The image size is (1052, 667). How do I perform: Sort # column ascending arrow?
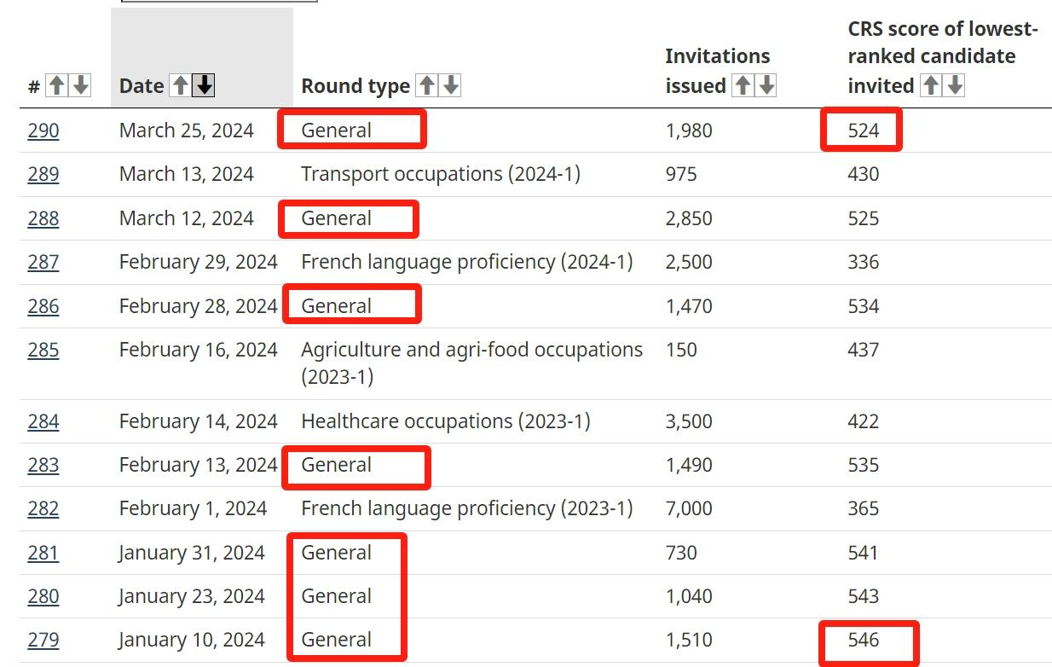click(56, 85)
